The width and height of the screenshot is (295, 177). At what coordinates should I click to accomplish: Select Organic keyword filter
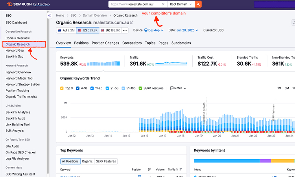87,161
